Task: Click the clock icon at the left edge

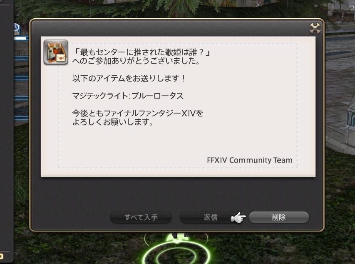Action: (17, 29)
